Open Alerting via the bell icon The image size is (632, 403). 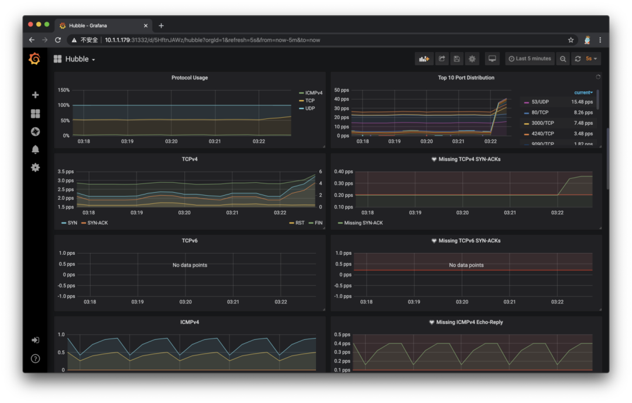pyautogui.click(x=35, y=149)
